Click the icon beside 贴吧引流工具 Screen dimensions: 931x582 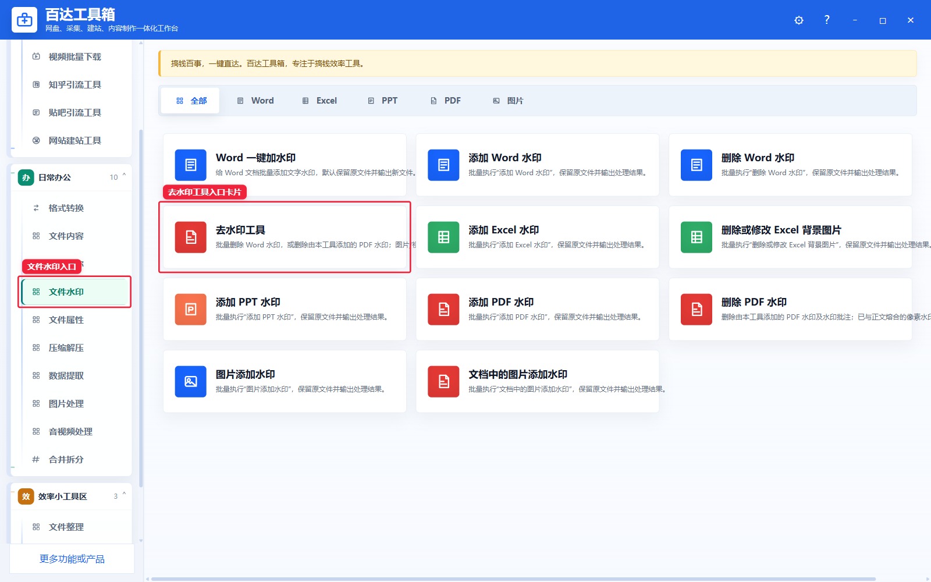pos(36,112)
